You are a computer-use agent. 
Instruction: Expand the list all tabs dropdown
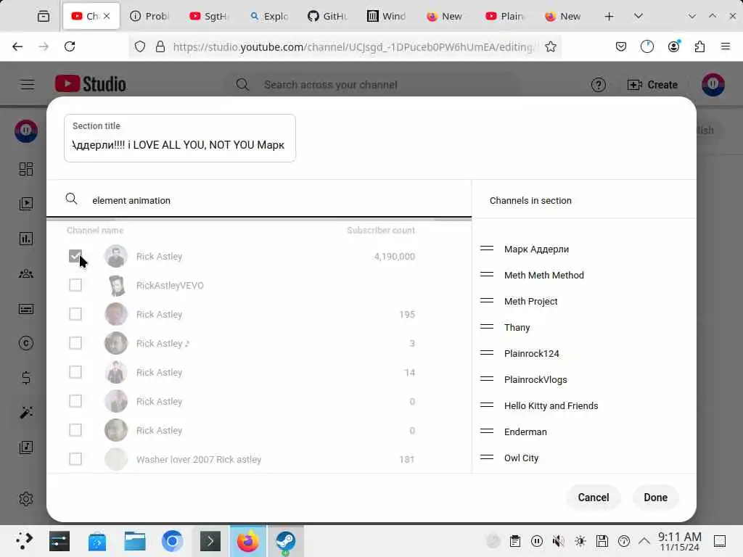tap(639, 16)
